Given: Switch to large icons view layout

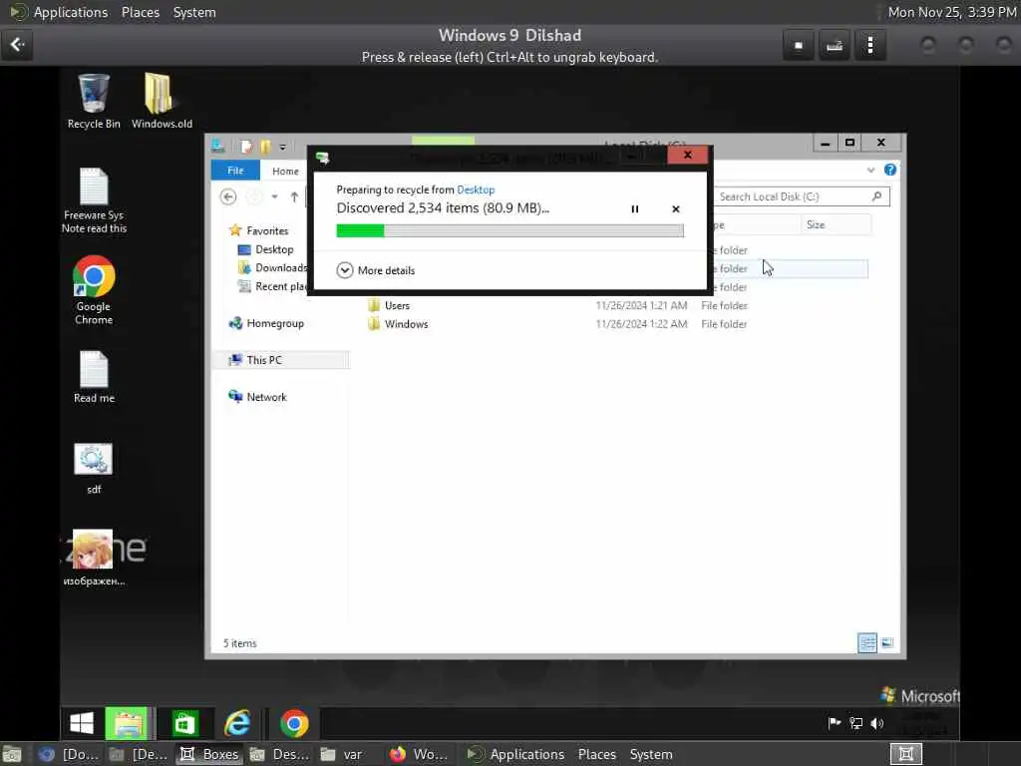Looking at the screenshot, I should click(886, 643).
